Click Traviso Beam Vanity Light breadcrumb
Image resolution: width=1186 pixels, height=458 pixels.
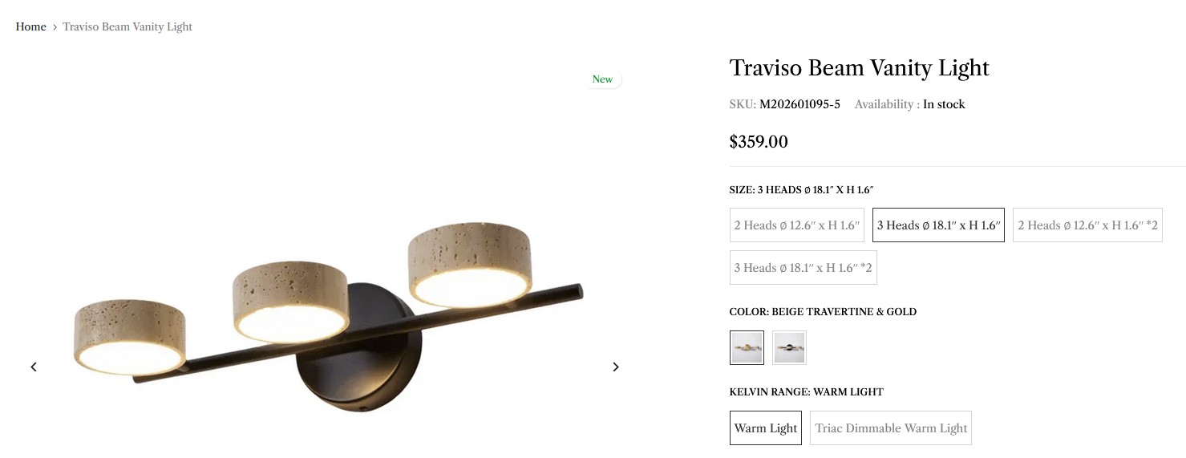tap(128, 26)
